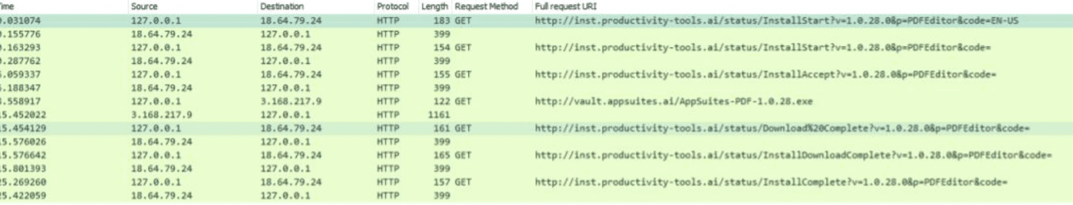The width and height of the screenshot is (1073, 205).
Task: Select the response packet at time .287762
Action: (x=536, y=61)
